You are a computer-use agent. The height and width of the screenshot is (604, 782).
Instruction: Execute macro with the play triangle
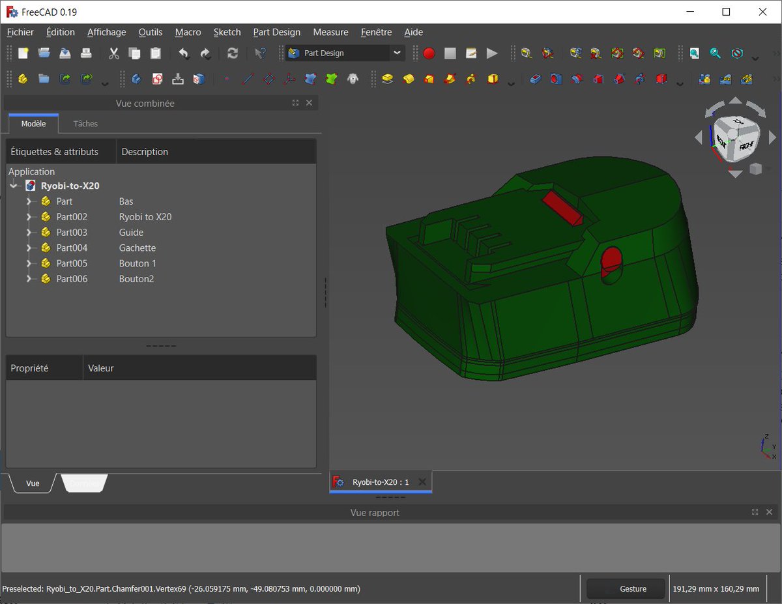pyautogui.click(x=492, y=53)
